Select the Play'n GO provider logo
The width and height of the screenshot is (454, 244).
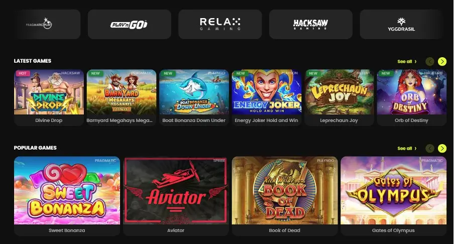130,24
